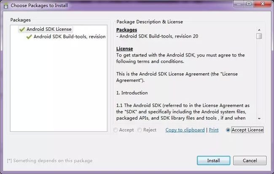Click the Print link
This screenshot has height=174, width=274.
pos(214,130)
